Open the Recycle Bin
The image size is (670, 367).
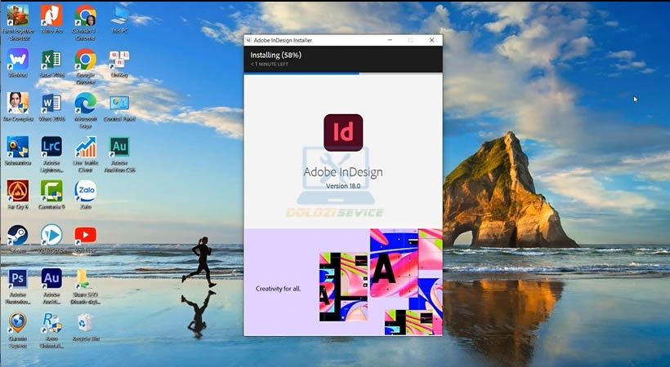86,323
